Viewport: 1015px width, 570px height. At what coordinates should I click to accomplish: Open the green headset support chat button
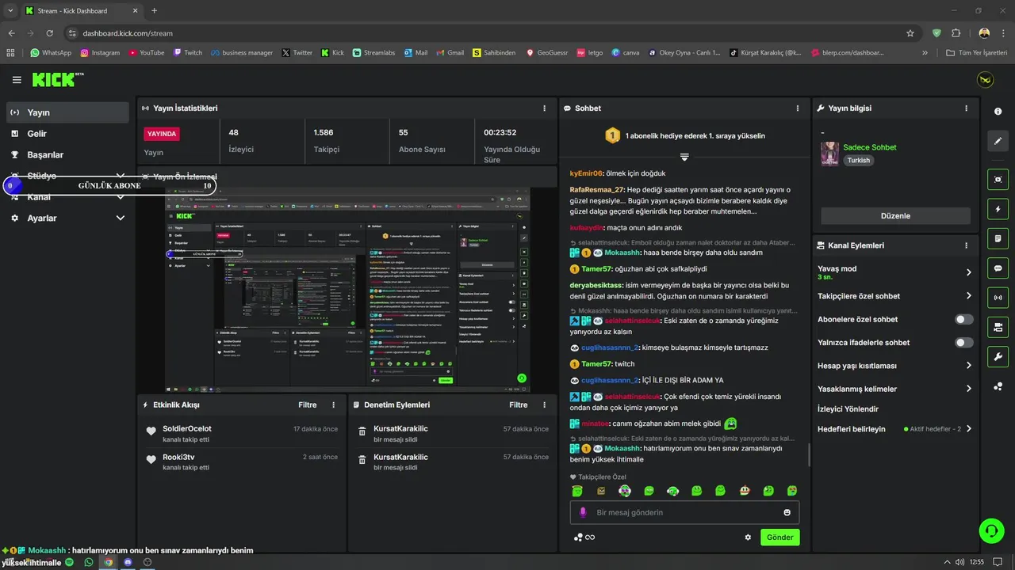pyautogui.click(x=991, y=530)
